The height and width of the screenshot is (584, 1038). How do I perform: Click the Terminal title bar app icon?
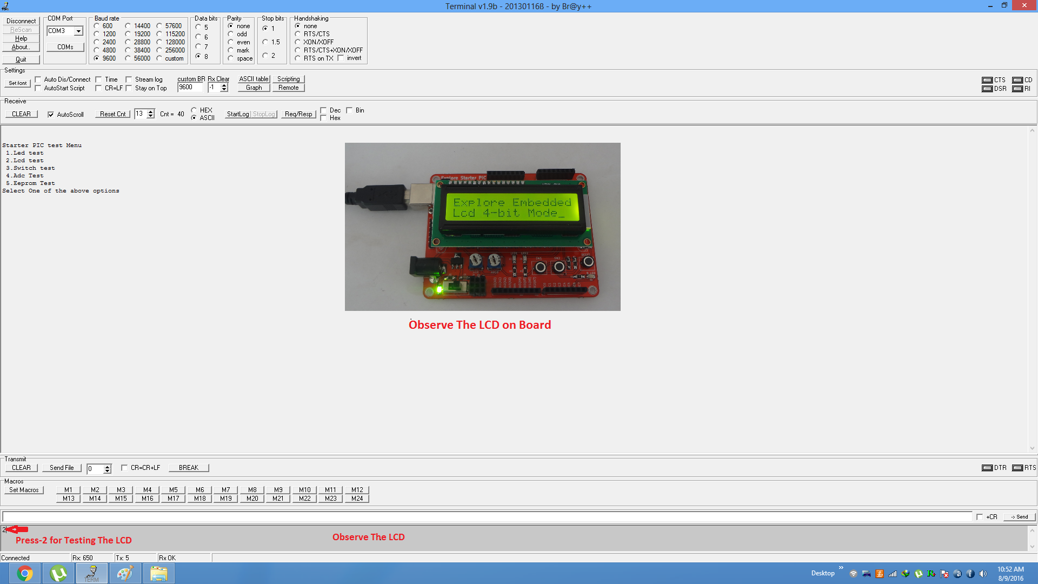pyautogui.click(x=5, y=6)
